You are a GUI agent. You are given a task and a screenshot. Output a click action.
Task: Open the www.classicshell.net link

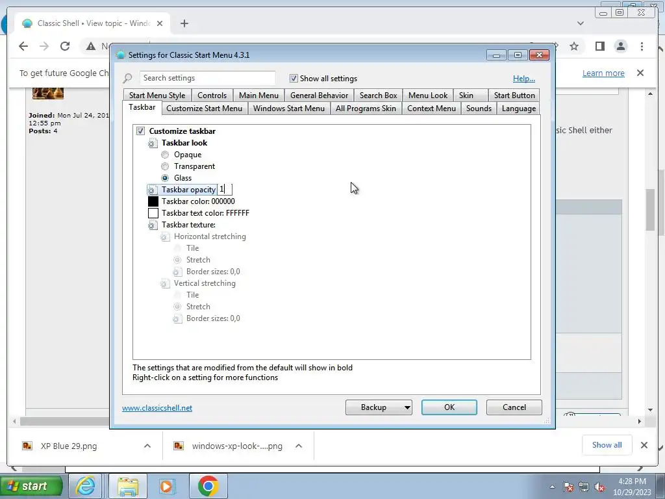[157, 408]
